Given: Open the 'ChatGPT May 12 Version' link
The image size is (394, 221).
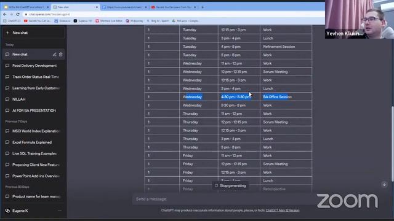Looking at the screenshot, I should click(x=283, y=211).
